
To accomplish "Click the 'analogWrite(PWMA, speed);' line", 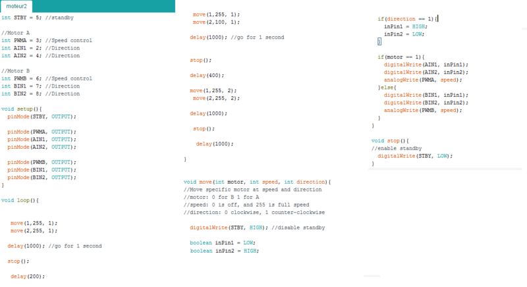I will (x=423, y=80).
